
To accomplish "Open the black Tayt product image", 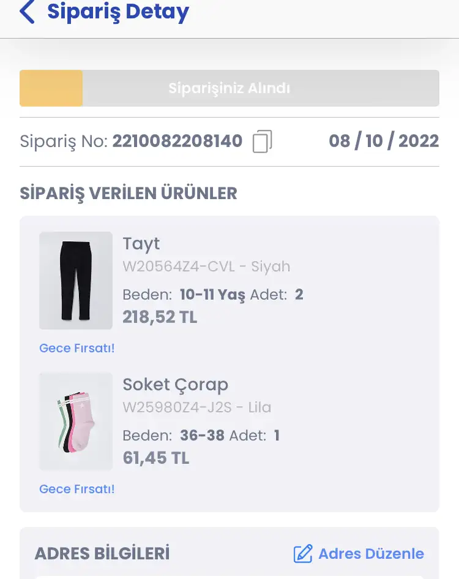I will 76,280.
